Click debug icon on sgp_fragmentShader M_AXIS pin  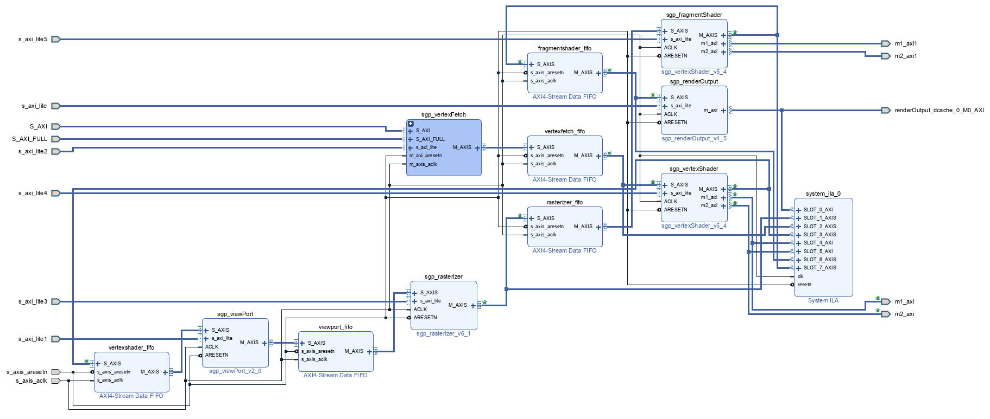(x=735, y=33)
